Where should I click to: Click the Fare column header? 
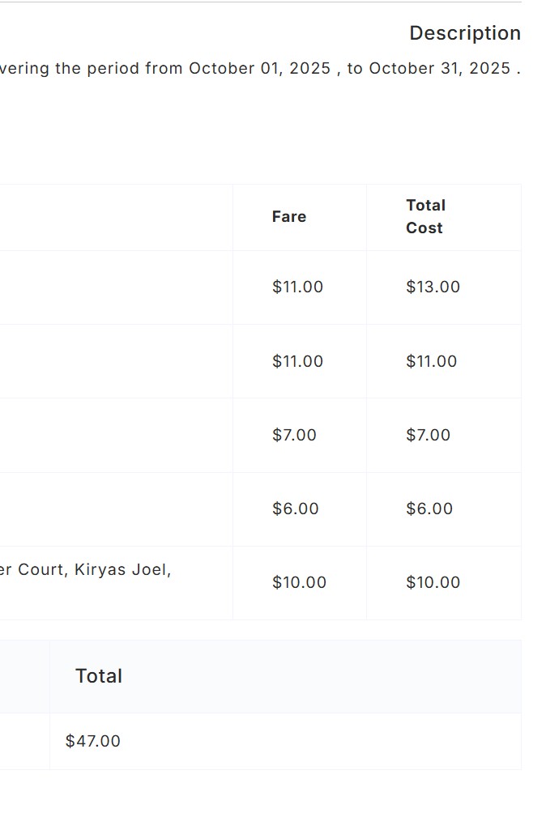click(288, 217)
